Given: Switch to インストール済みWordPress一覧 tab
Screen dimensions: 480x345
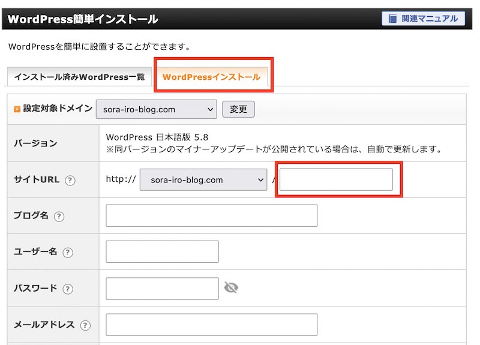Looking at the screenshot, I should 80,77.
